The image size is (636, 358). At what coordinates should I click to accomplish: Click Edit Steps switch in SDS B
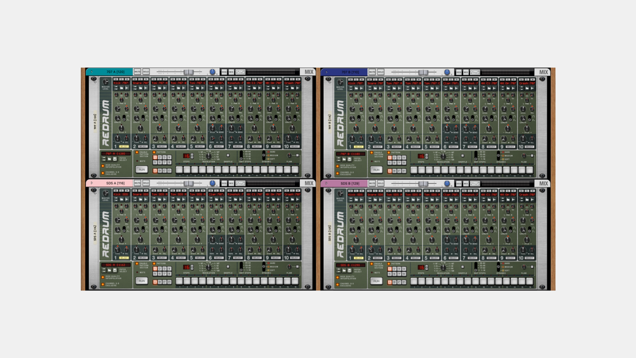pos(476,266)
